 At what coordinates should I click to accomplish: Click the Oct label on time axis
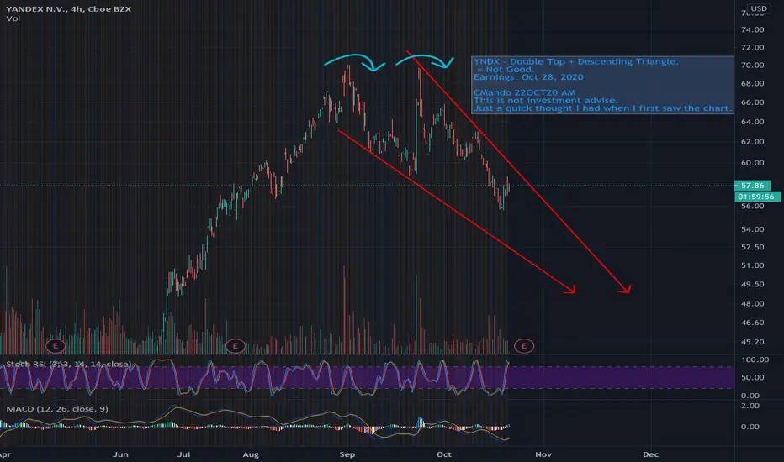click(x=444, y=454)
